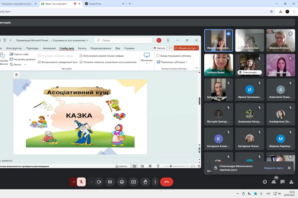Turn on captions in Meet

(x=110, y=182)
